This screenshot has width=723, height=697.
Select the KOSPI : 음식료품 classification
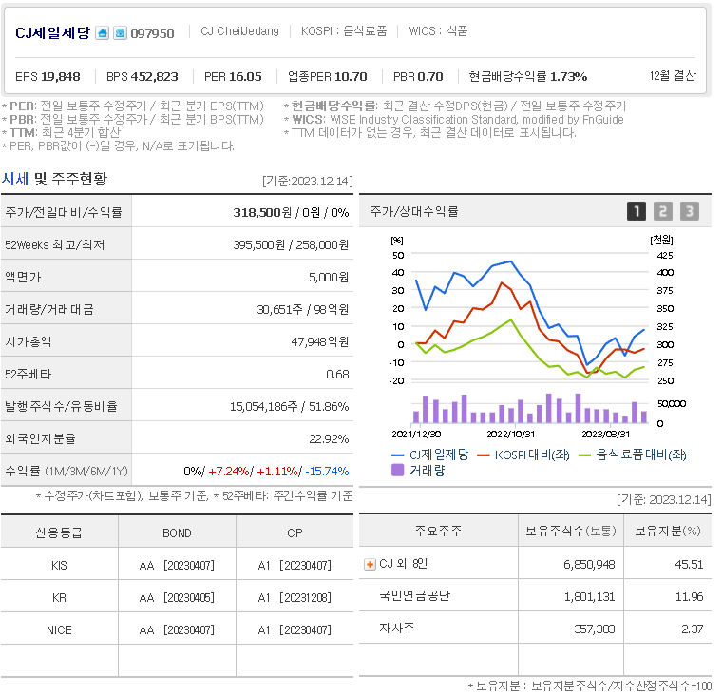(344, 31)
